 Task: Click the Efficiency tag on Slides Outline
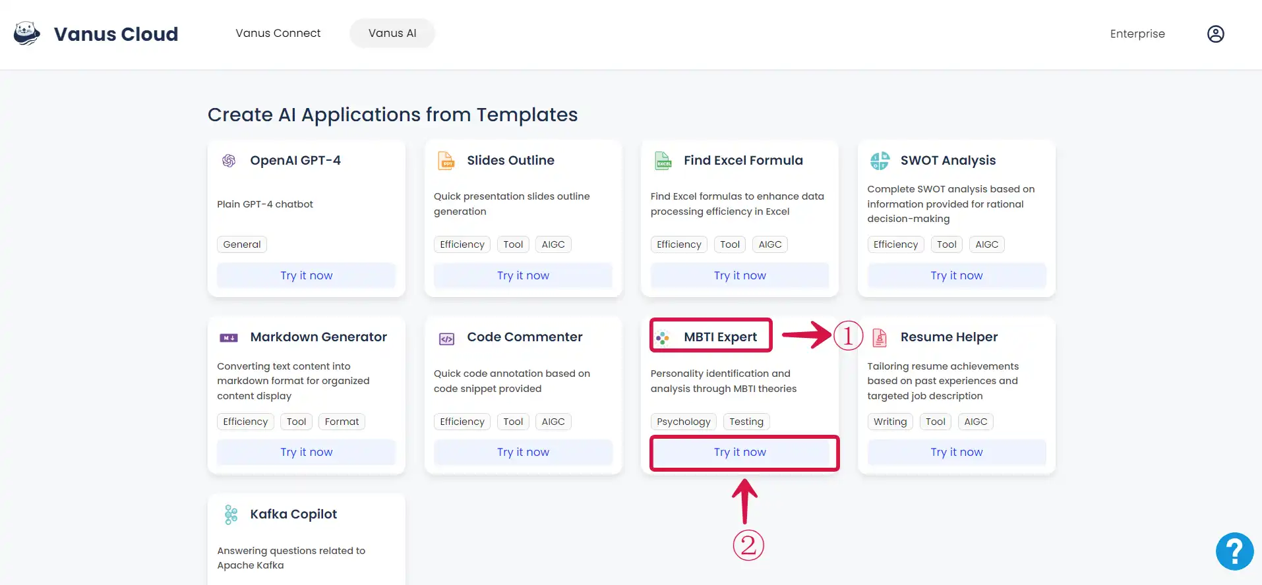coord(462,244)
